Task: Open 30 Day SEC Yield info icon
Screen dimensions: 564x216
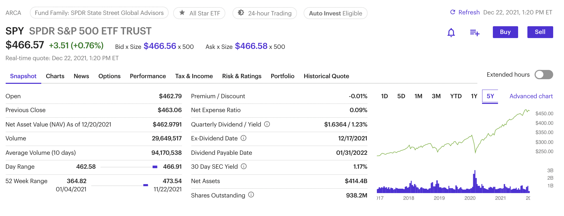Action: (x=244, y=166)
